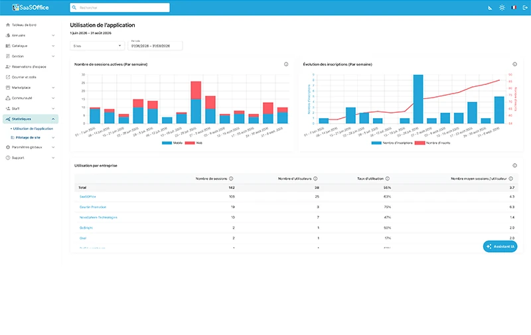Click the Réservations d'espace sidebar icon
The height and width of the screenshot is (335, 531).
click(8, 66)
